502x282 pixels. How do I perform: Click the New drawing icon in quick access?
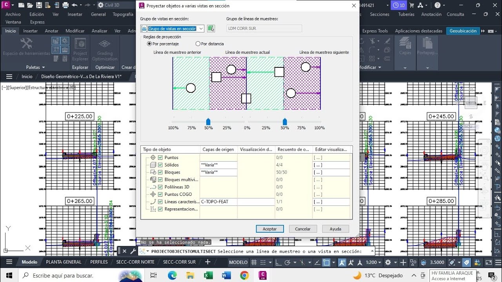point(21,5)
